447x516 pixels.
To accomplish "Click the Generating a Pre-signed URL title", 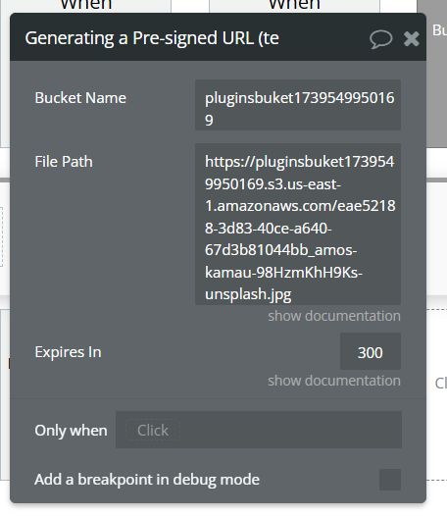I will pyautogui.click(x=152, y=38).
